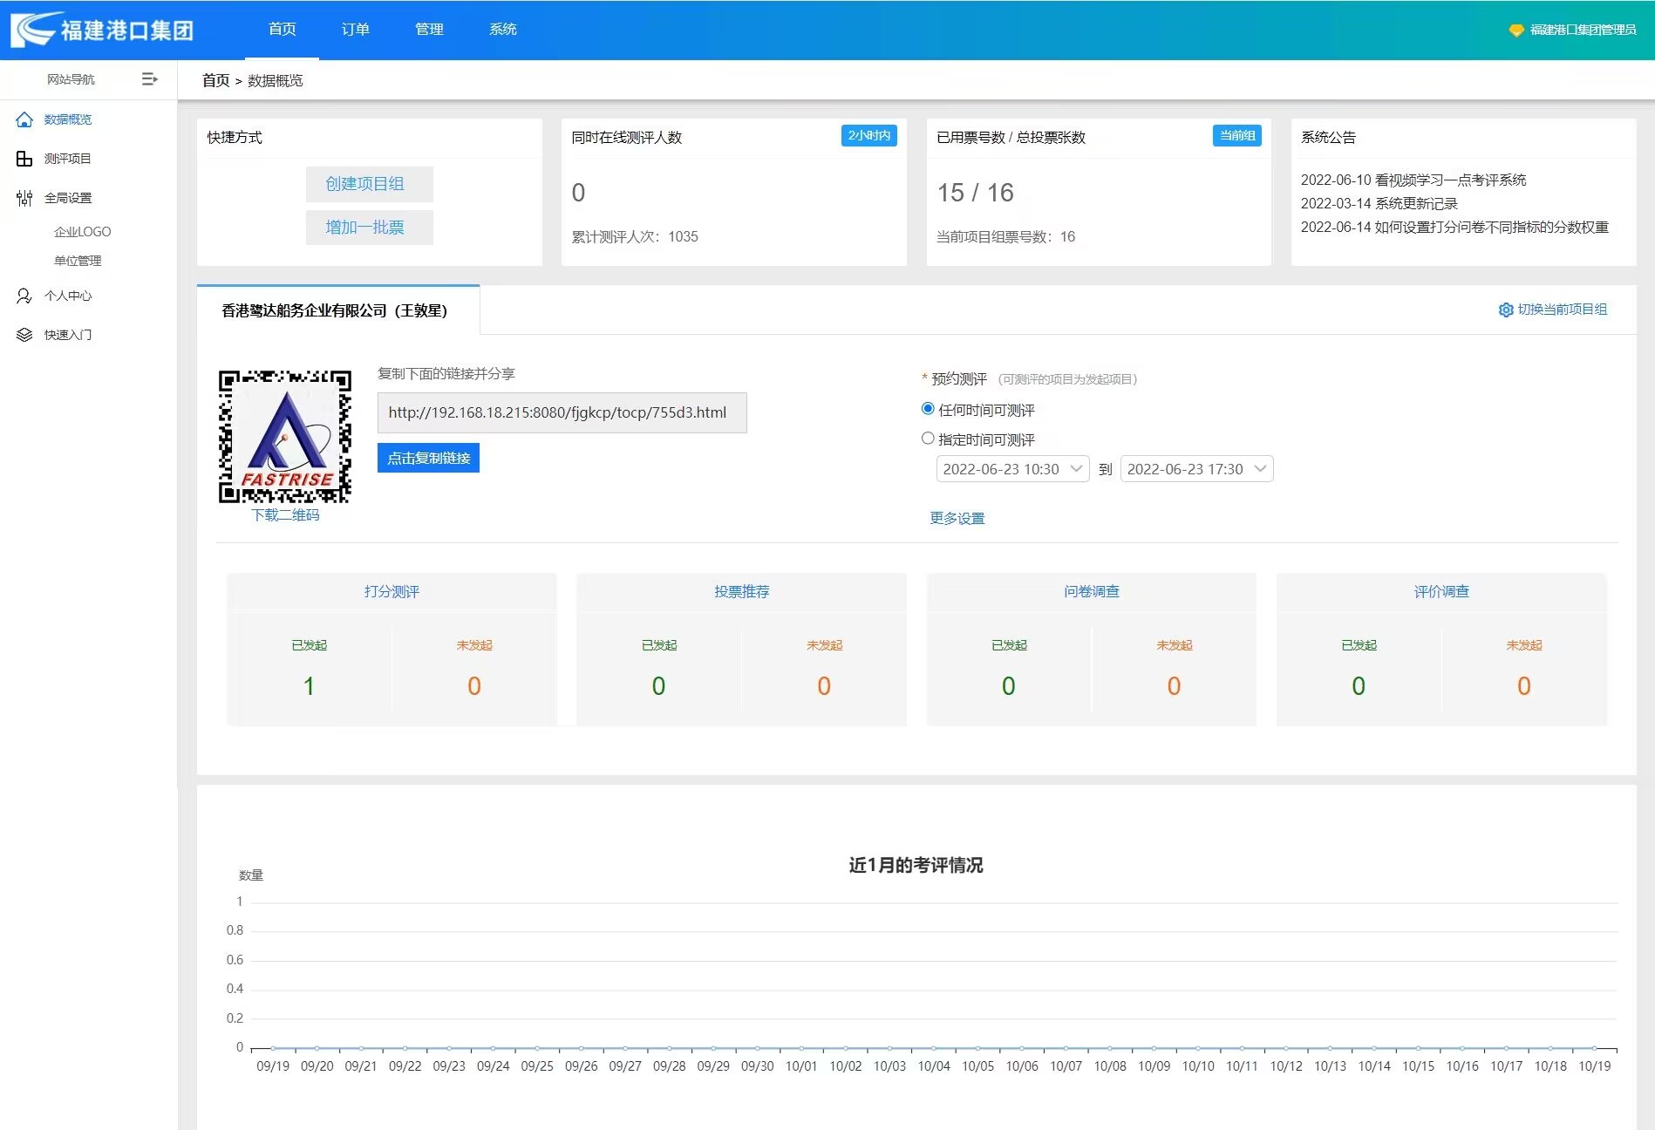Open the 订单 top menu

[x=355, y=30]
